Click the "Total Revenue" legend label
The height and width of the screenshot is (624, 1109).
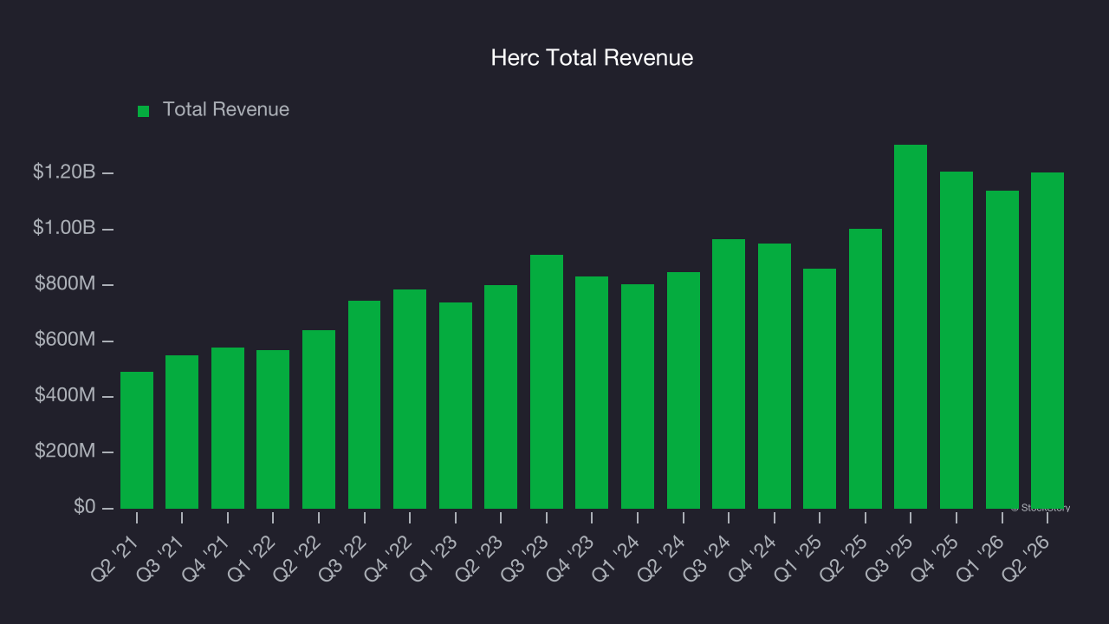(226, 110)
